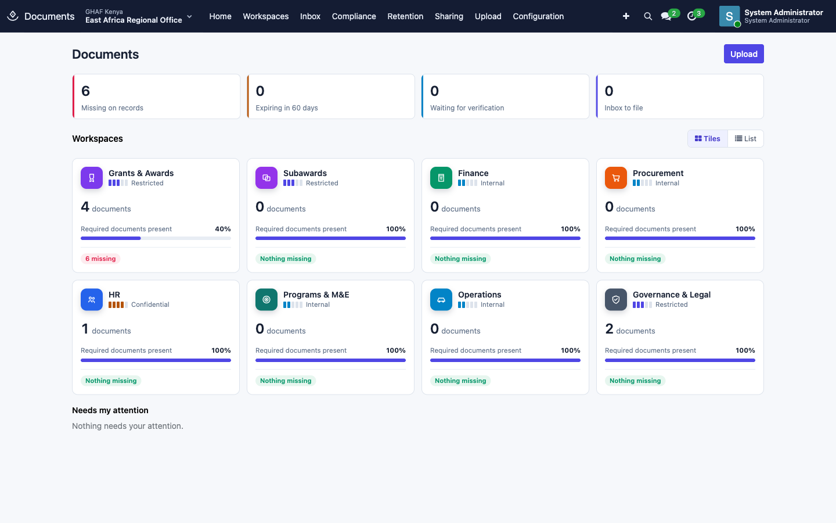Open the Configuration menu

538,16
